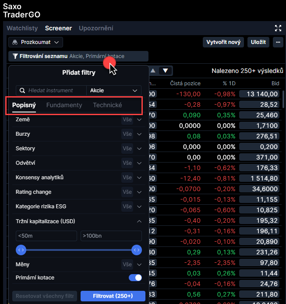Click the magnifier icon in instrument search
Viewport: 286px width, 304px height.
tap(22, 90)
